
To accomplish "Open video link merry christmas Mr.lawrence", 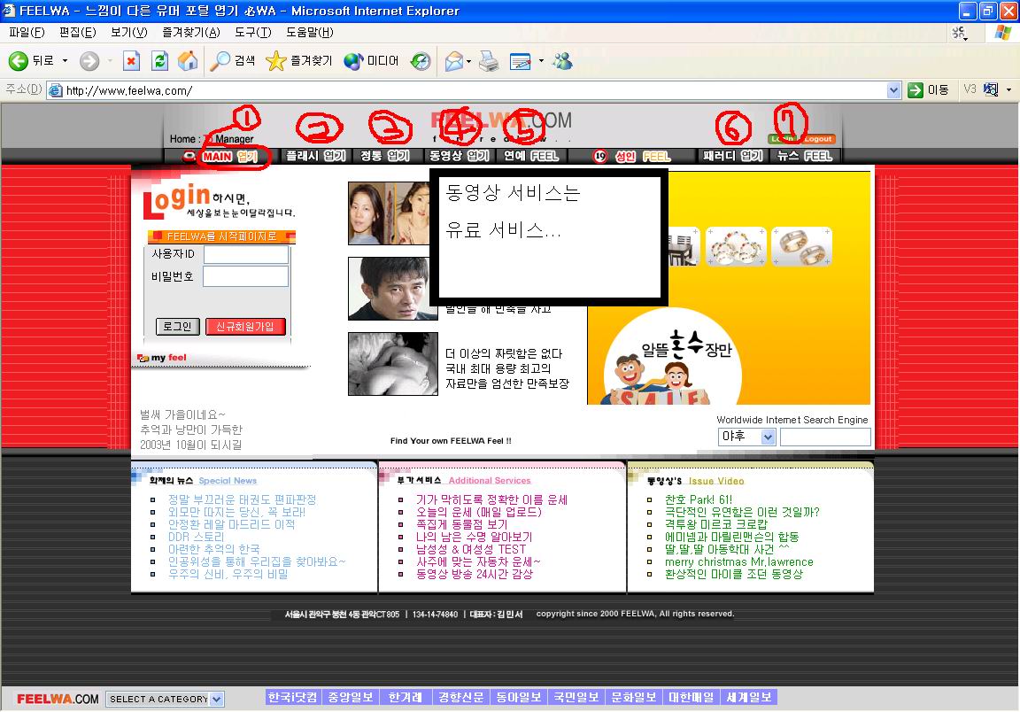I will point(739,561).
